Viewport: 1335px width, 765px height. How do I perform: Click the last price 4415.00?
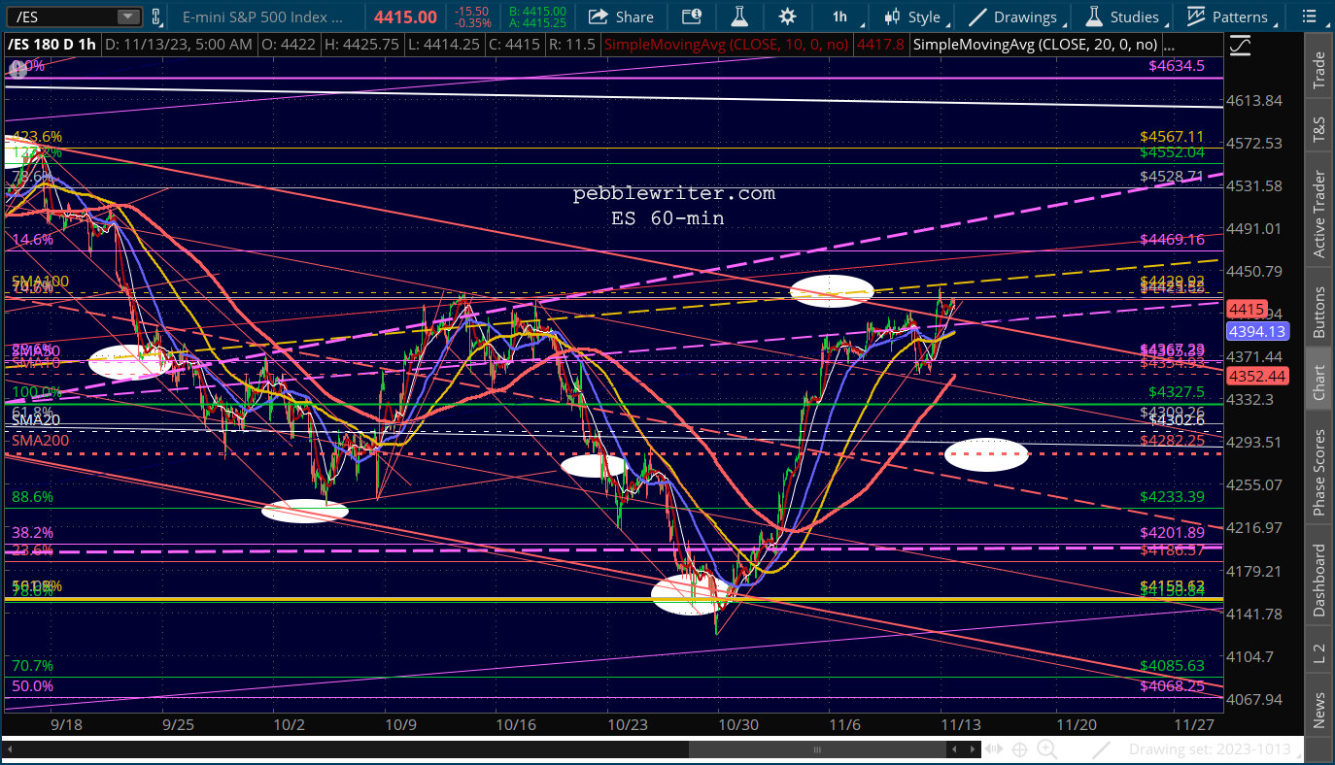click(403, 17)
